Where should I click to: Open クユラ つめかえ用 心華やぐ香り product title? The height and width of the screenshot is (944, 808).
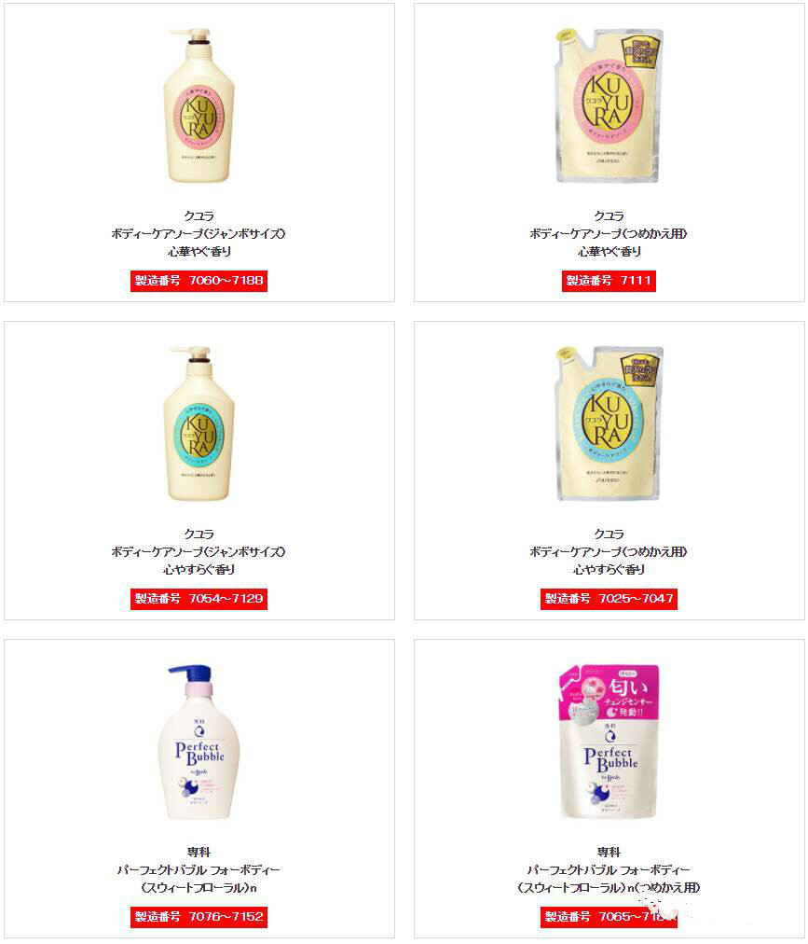(x=609, y=233)
